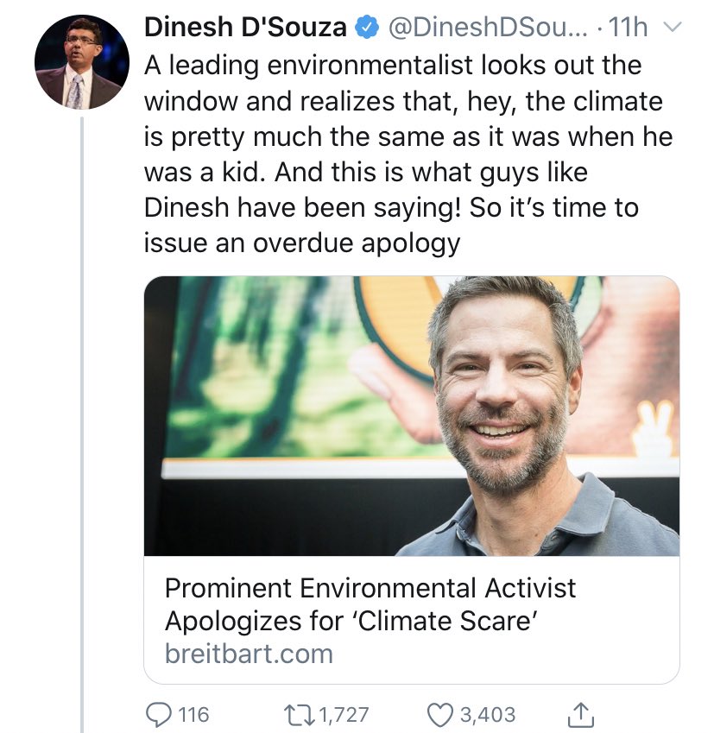
Task: Click the 116 replies count
Action: 193,714
